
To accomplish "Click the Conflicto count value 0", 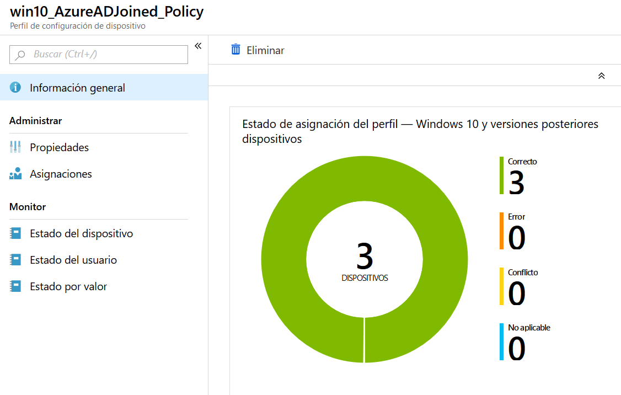I will click(x=516, y=293).
